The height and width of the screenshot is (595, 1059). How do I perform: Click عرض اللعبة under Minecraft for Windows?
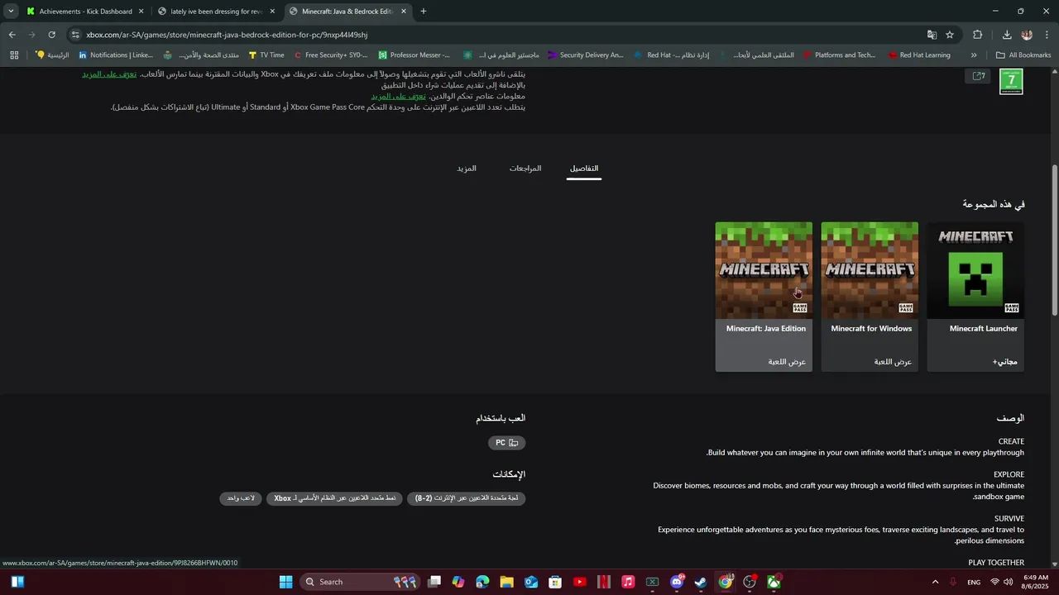[x=893, y=362]
